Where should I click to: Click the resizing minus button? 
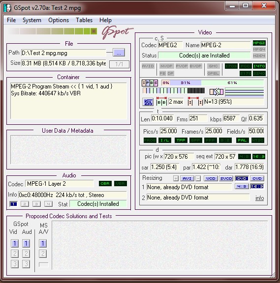(198, 178)
